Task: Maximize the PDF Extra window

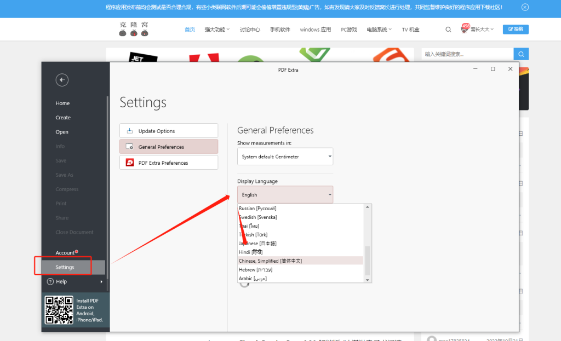Action: [x=493, y=69]
